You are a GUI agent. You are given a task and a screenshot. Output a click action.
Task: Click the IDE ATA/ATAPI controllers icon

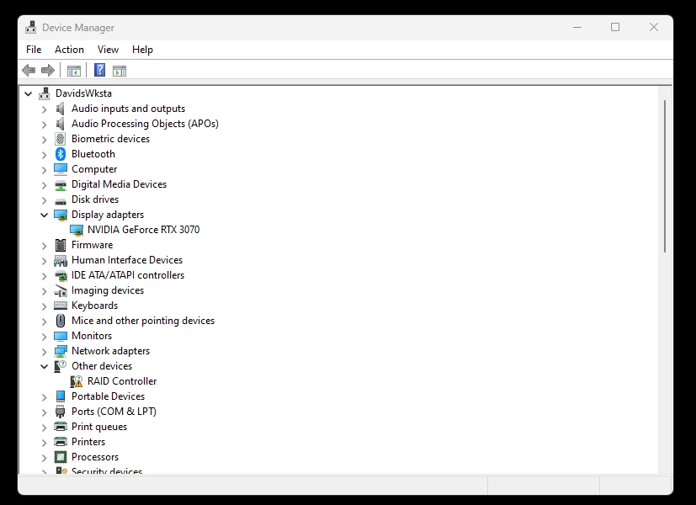tap(61, 275)
